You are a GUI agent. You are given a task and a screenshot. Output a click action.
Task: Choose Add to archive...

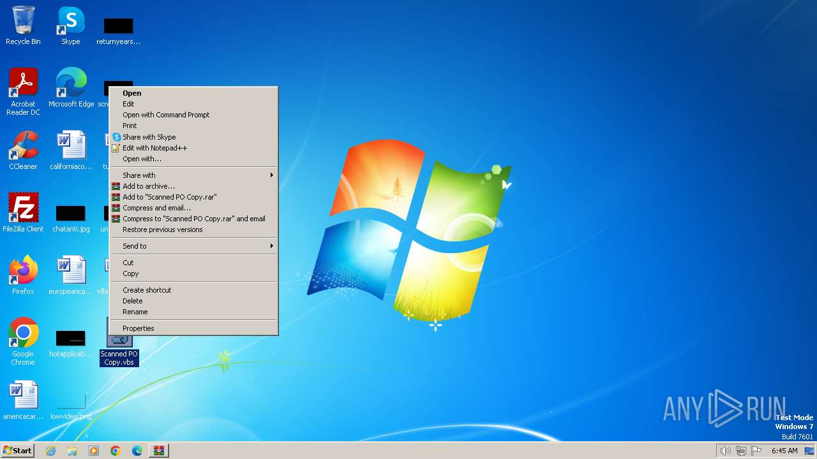[x=194, y=186]
